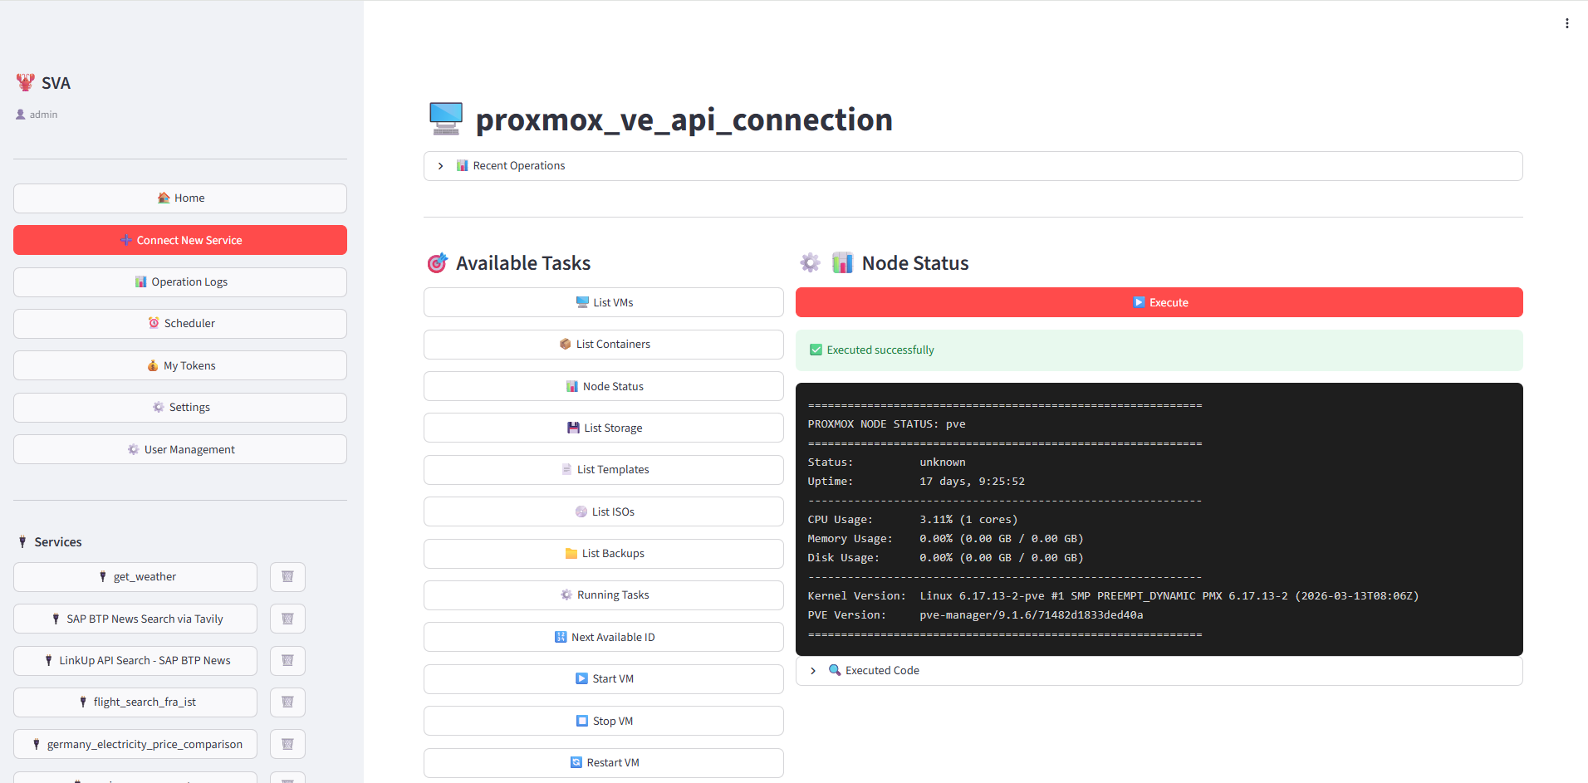Select the List Backups task
1588x783 pixels.
(604, 554)
